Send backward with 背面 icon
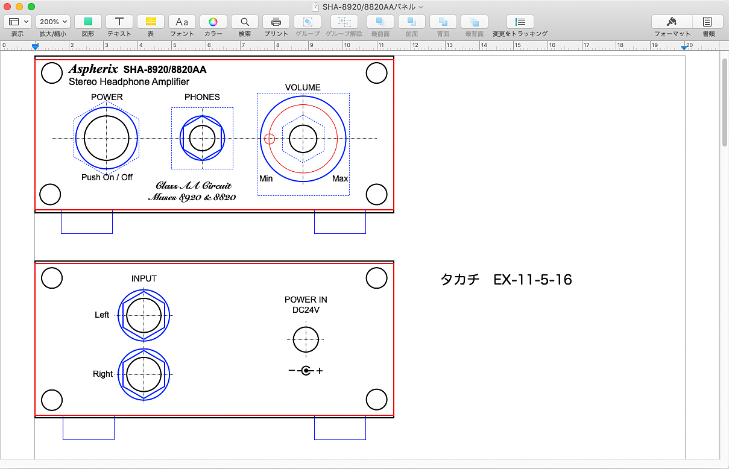 (x=443, y=22)
